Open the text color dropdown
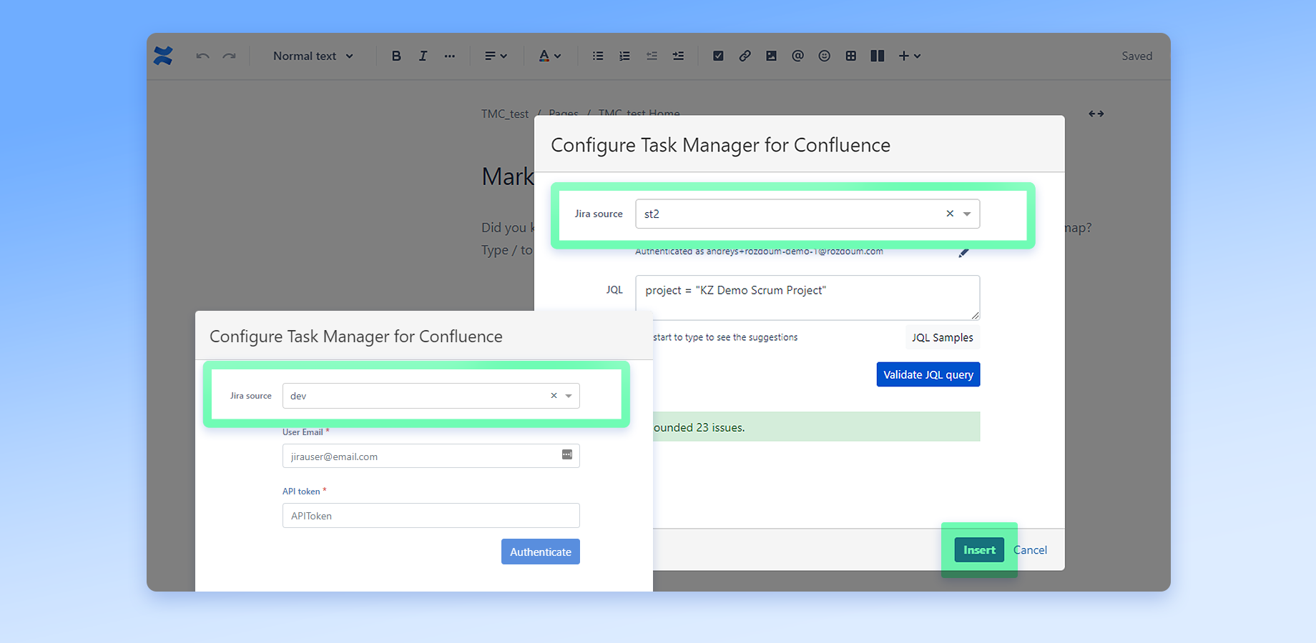This screenshot has width=1316, height=643. (x=549, y=56)
